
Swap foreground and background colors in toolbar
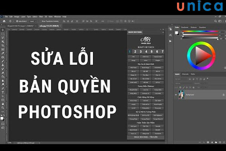(4, 115)
